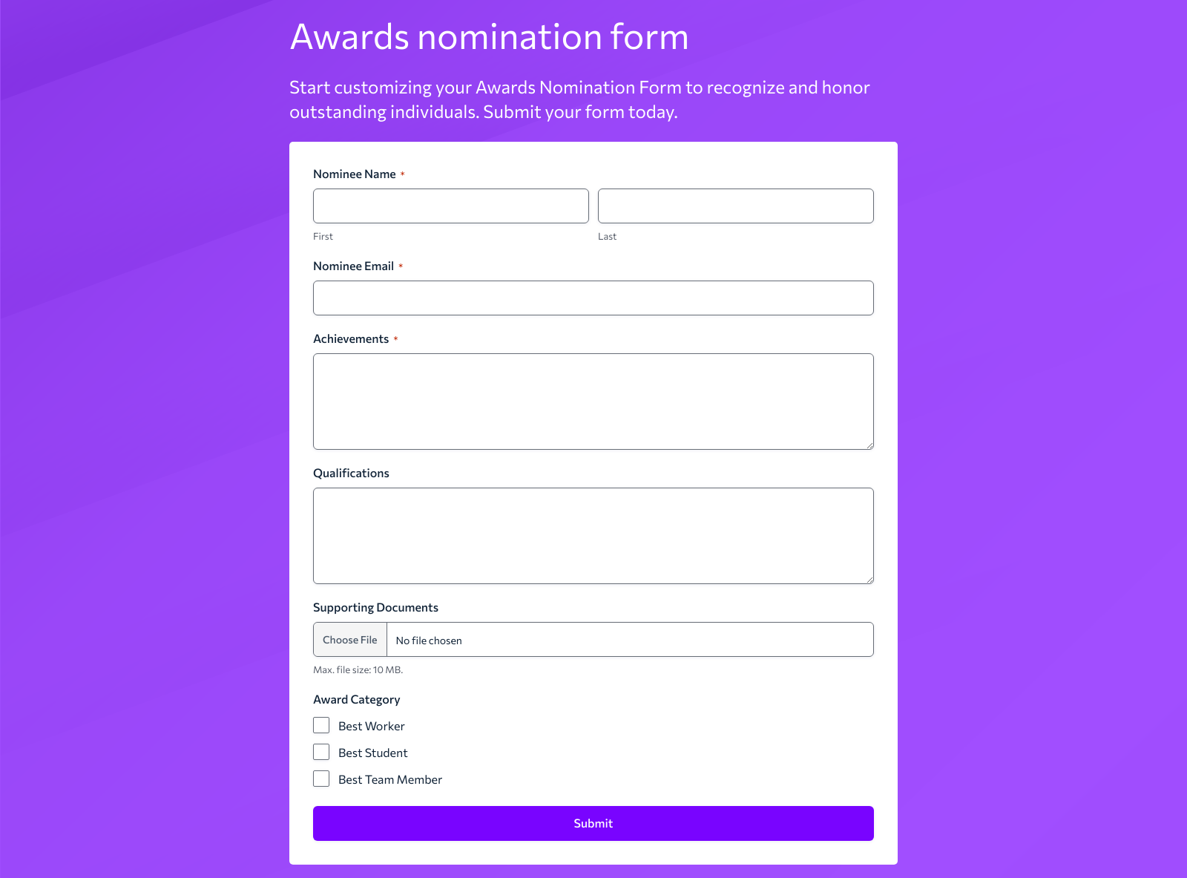Click the Last name input field

click(735, 206)
